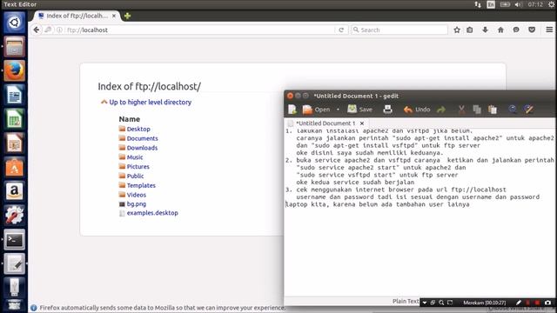
Task: Click the New Document icon in gedit
Action: click(x=292, y=110)
